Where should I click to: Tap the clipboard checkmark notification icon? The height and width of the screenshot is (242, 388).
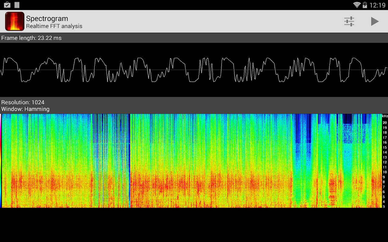coord(7,5)
